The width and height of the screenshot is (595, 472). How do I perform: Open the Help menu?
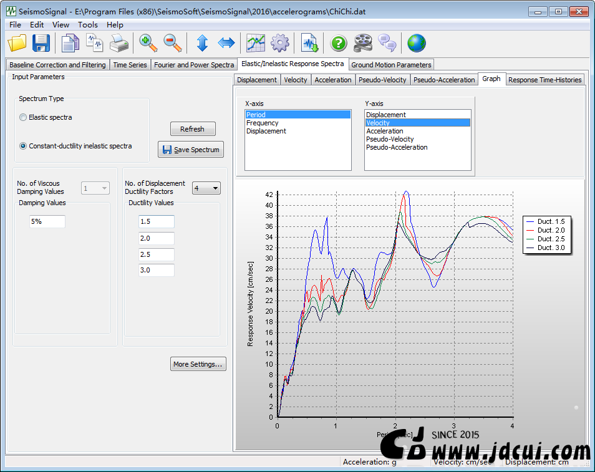pos(115,25)
